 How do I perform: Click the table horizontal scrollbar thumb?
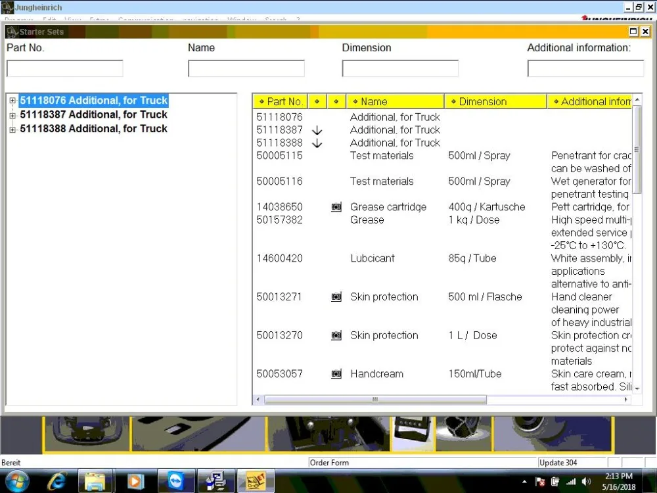coord(375,400)
